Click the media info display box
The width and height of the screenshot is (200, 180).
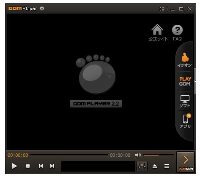coord(98,166)
